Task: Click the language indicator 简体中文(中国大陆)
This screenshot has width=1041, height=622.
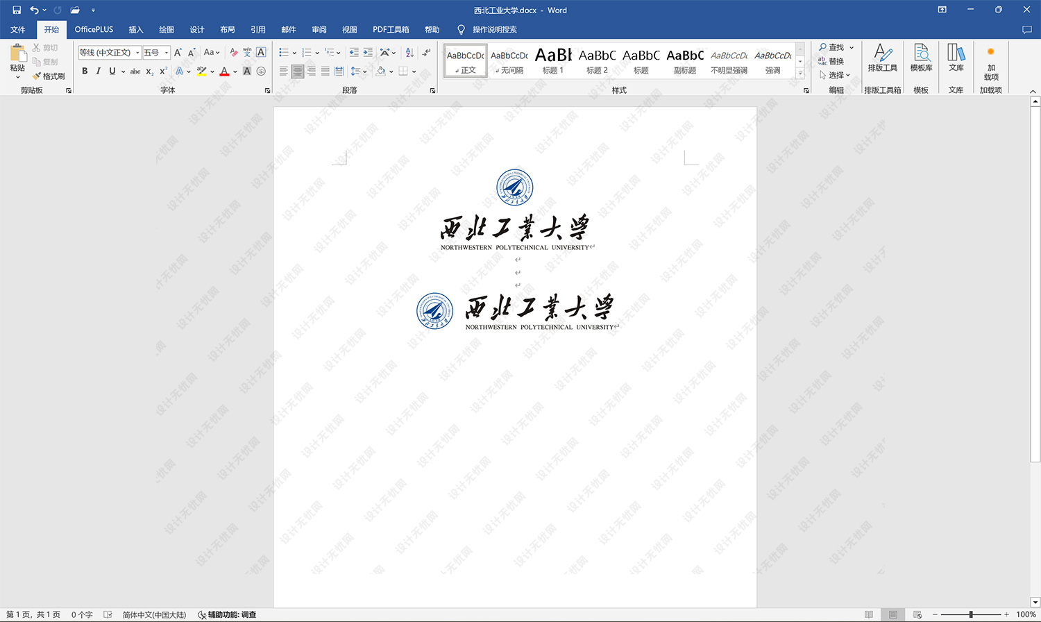Action: [x=155, y=614]
